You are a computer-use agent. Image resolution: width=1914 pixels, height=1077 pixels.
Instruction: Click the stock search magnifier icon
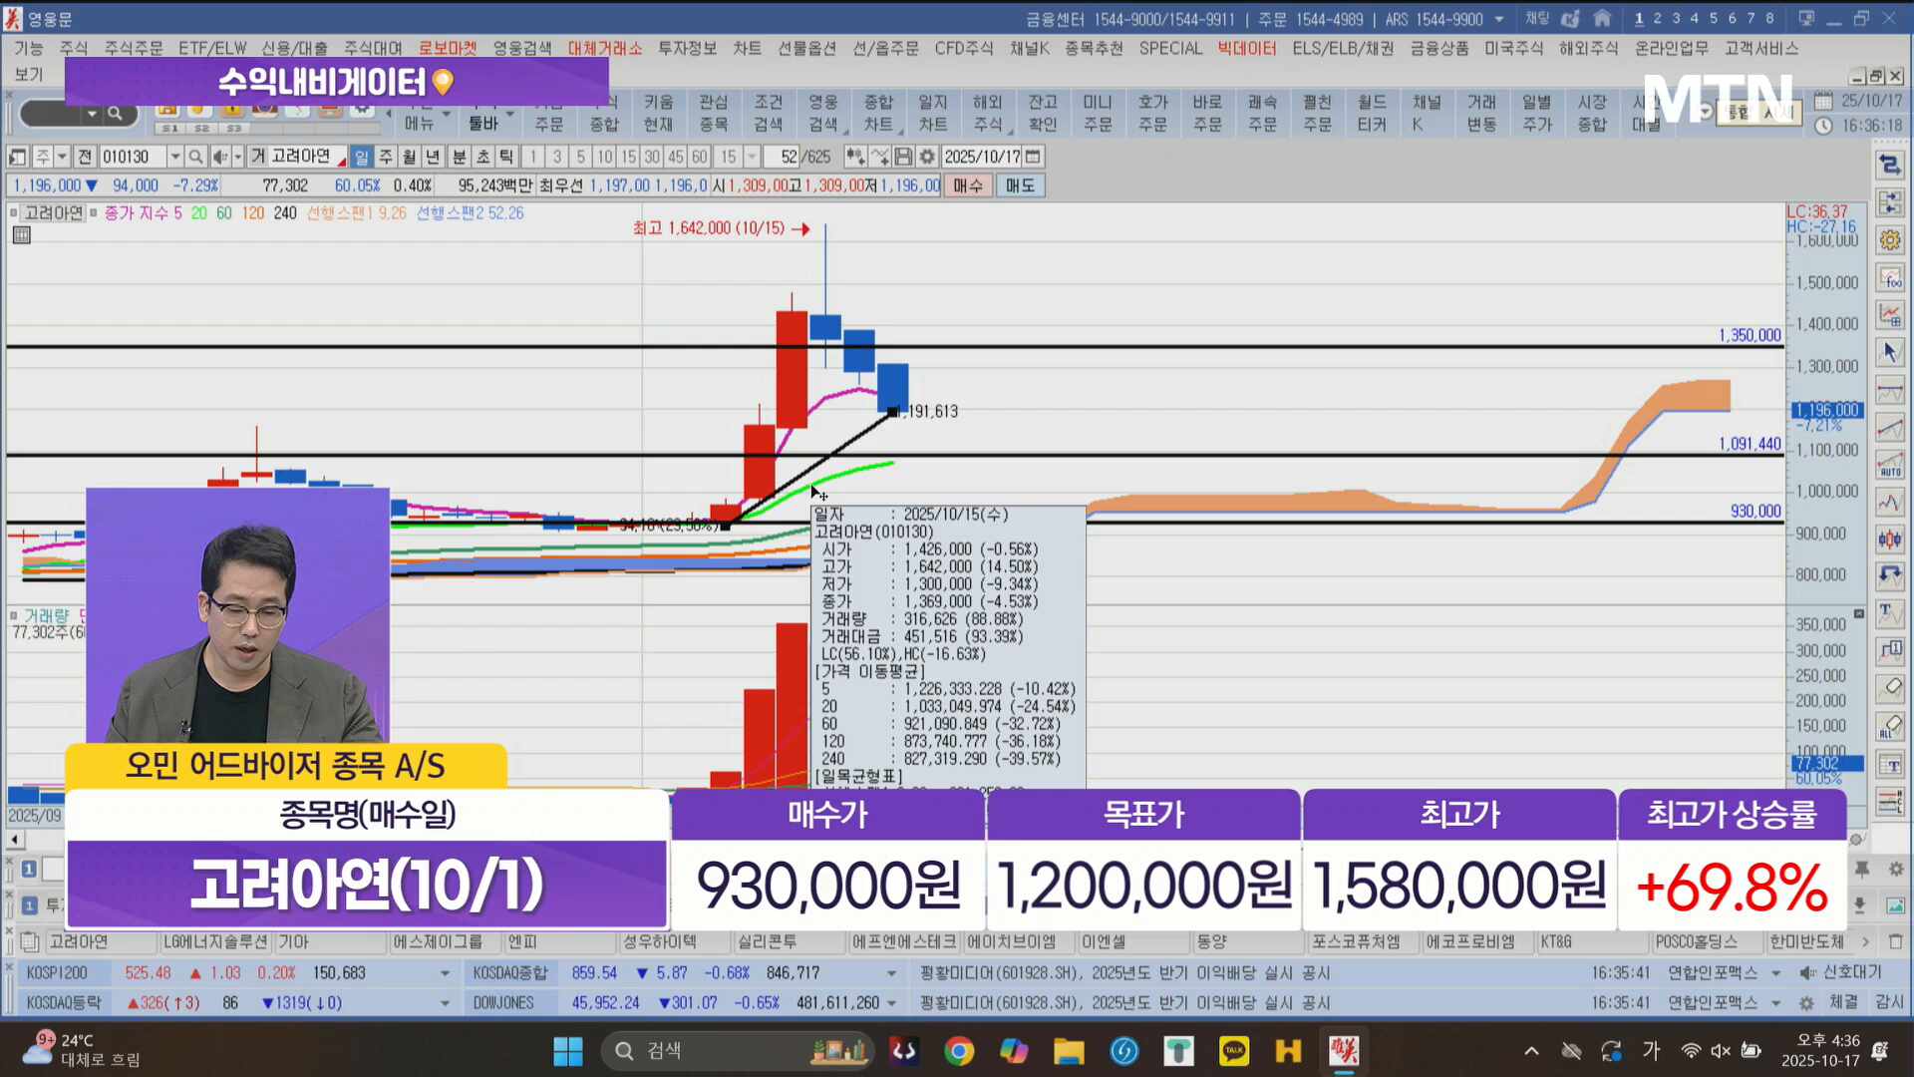[196, 157]
